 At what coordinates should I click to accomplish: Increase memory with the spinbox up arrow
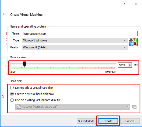[130, 64]
